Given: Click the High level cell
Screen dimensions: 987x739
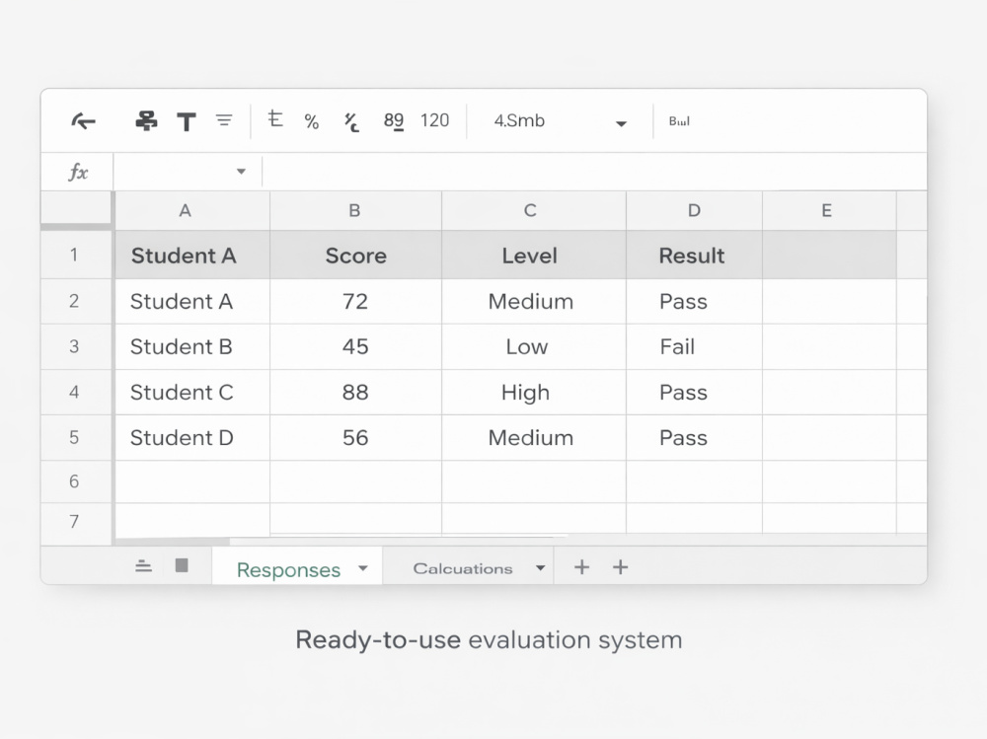Looking at the screenshot, I should click(x=534, y=392).
